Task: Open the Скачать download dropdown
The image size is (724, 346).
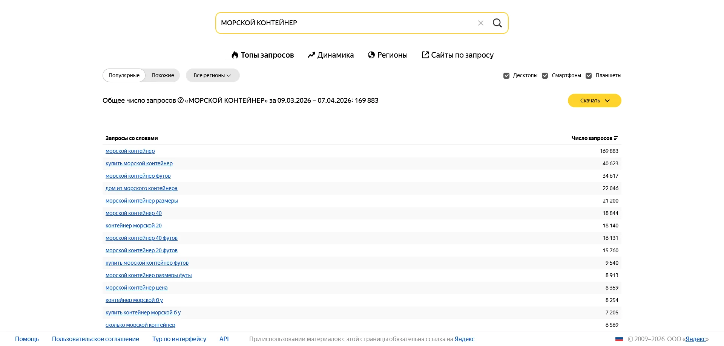Action: (x=595, y=101)
